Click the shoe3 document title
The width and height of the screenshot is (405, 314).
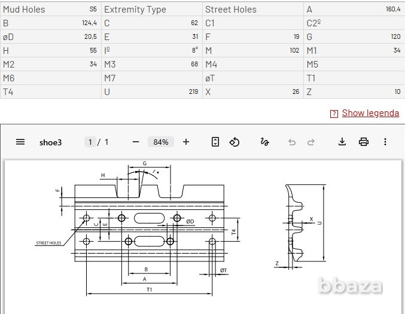click(50, 142)
